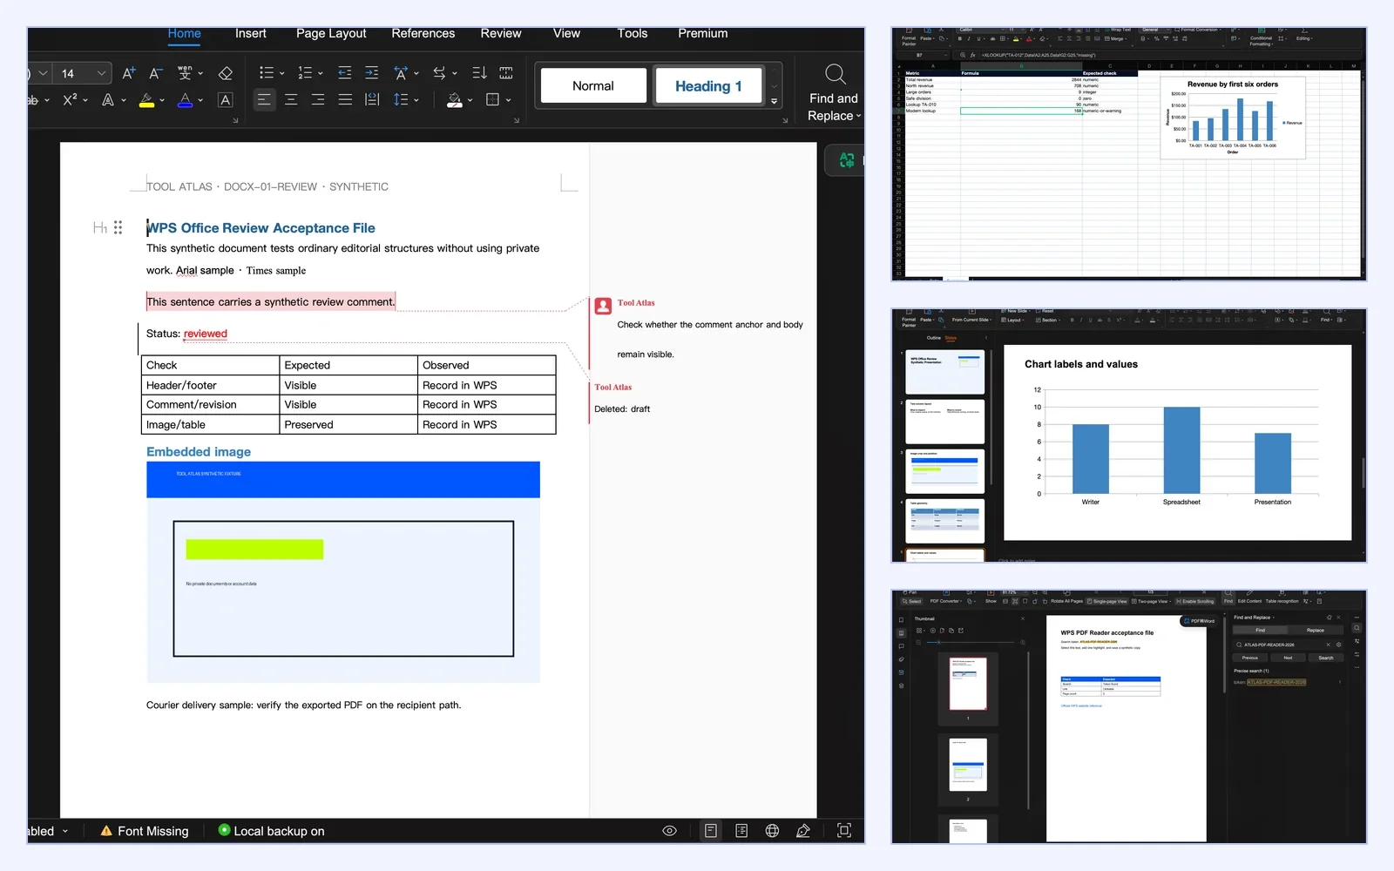Click the Increase Font Size icon
Screen dimensions: 1394x871
128,73
